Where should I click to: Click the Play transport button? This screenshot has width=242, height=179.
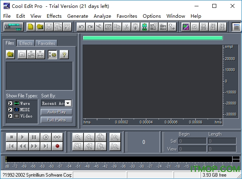[x=23, y=137]
